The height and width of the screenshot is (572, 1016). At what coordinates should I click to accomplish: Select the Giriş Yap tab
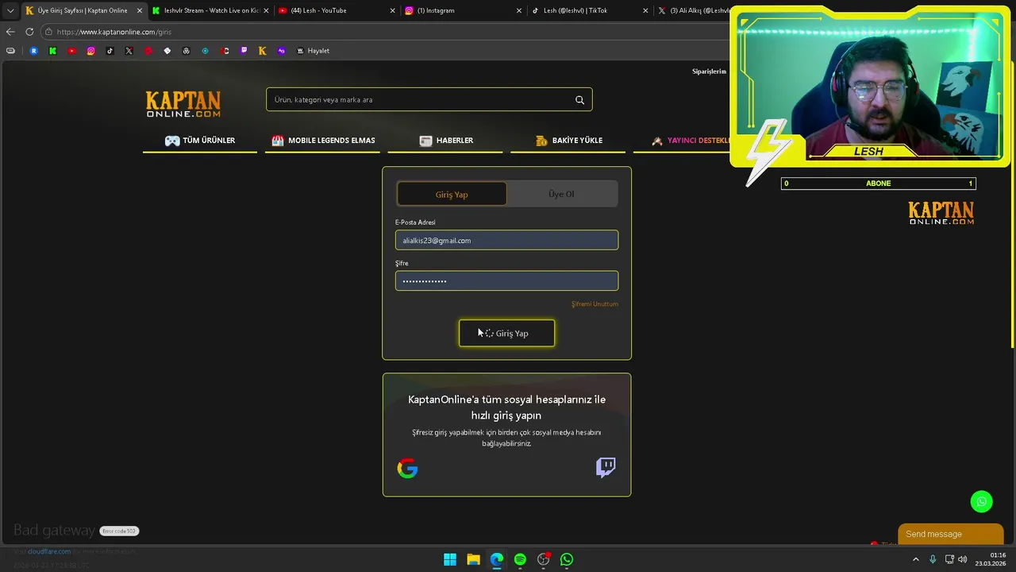click(452, 194)
